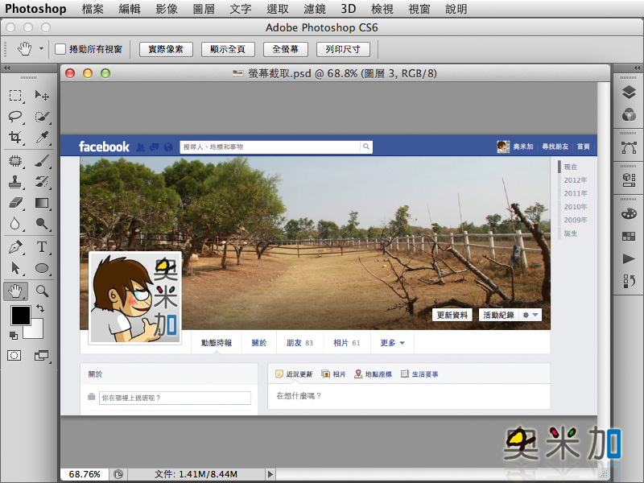Viewport: 644px width, 483px height.
Task: Change the screen mode
Action: (x=42, y=355)
